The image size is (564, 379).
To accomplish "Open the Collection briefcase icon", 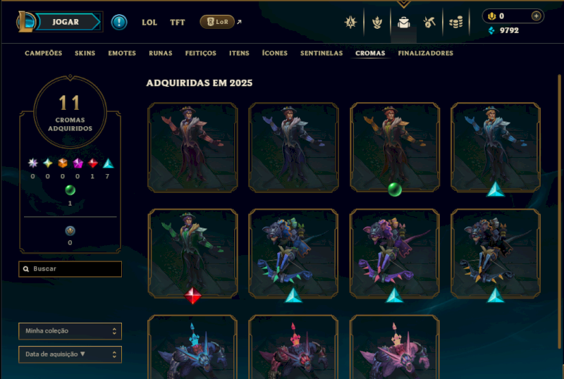I will pyautogui.click(x=403, y=23).
